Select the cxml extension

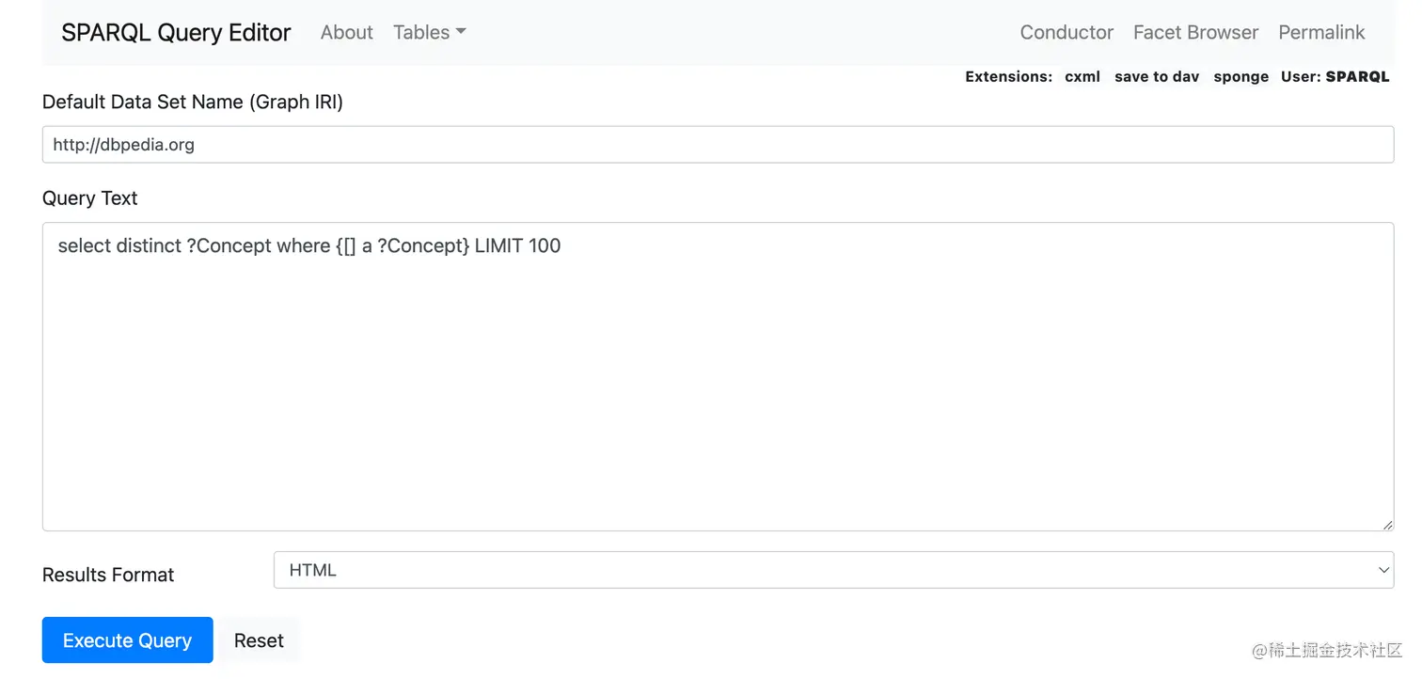[1082, 77]
